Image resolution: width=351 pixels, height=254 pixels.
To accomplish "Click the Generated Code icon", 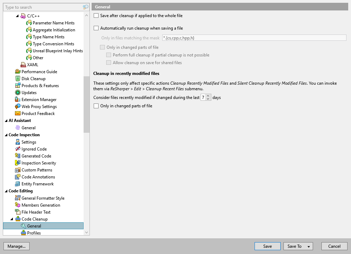I will (x=18, y=156).
